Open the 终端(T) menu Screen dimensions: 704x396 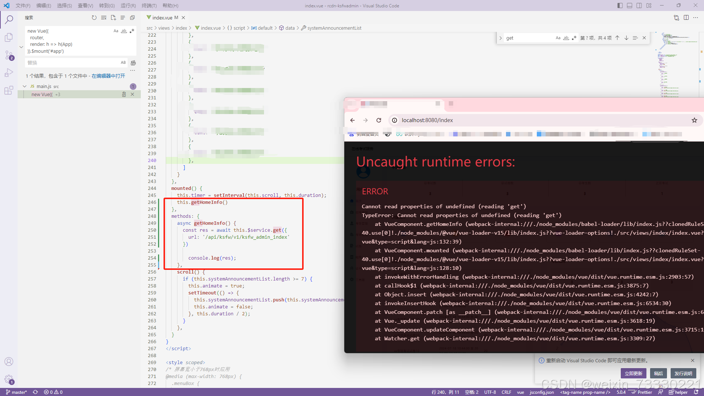(x=149, y=5)
